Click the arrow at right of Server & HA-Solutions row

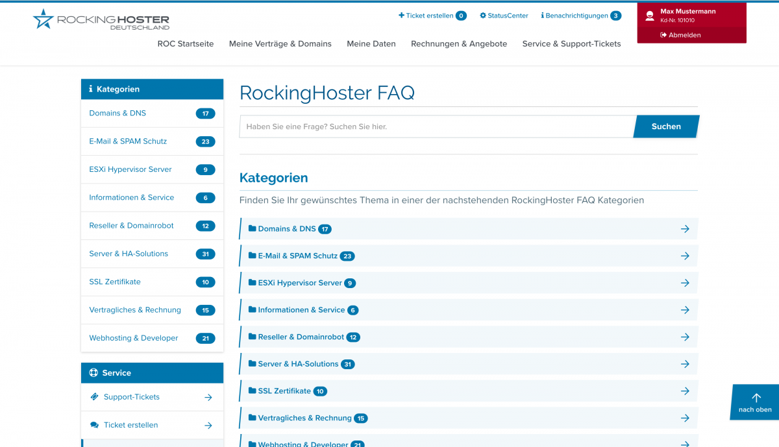tap(685, 364)
